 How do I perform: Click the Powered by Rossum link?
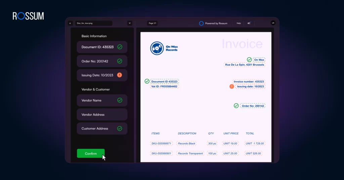click(x=216, y=24)
